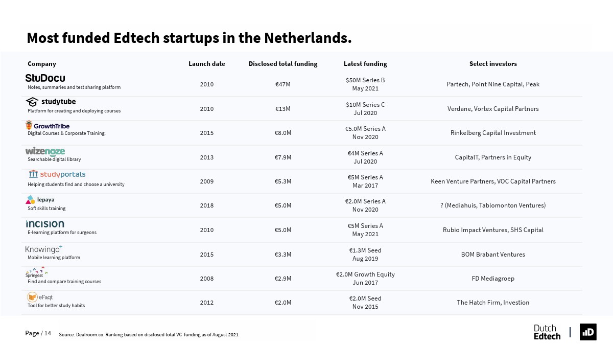
Task: Click the Dutch Edtech footer logo
Action: point(547,332)
